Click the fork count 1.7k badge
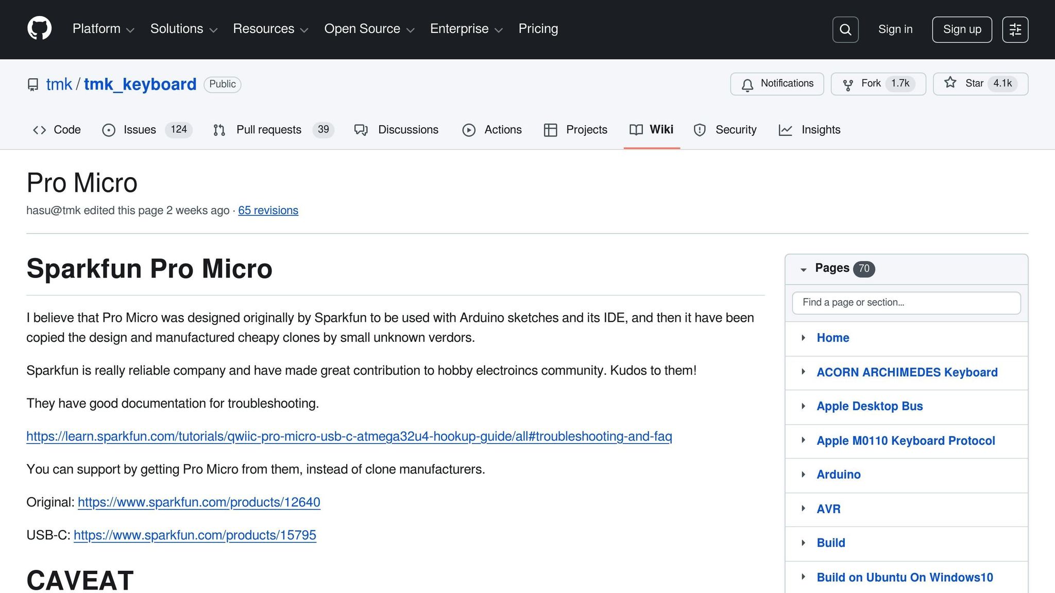The height and width of the screenshot is (593, 1055). pyautogui.click(x=900, y=83)
